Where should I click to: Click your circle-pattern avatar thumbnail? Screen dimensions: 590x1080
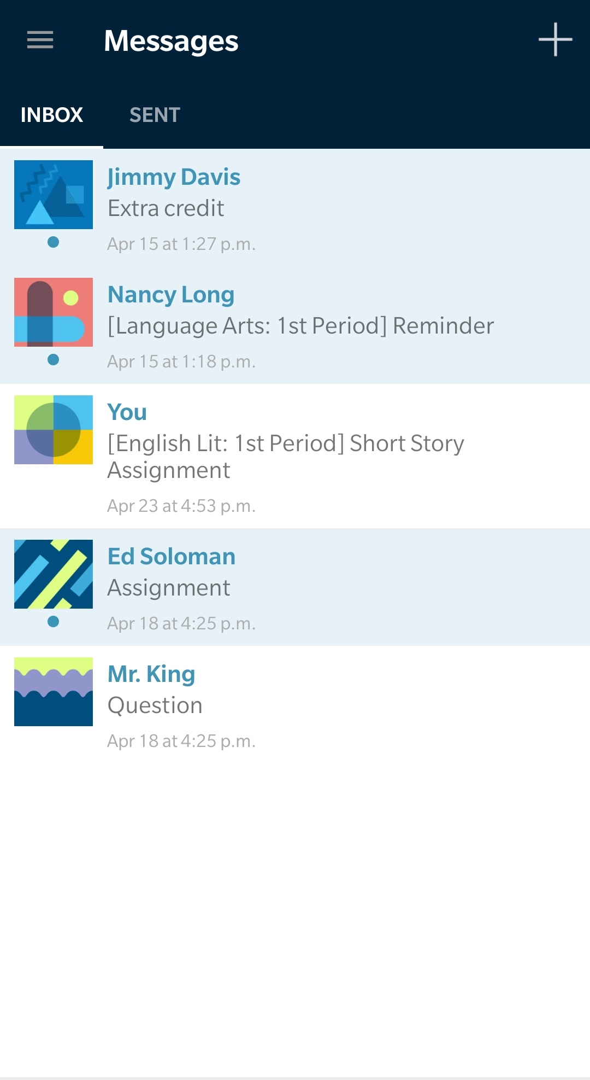54,430
